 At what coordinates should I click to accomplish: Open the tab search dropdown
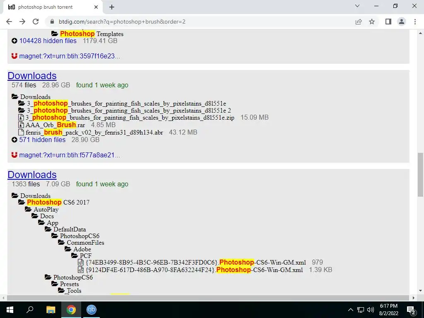[x=357, y=6]
